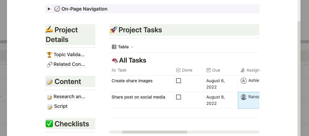Click the Ransom profile photo avatar
309x136 pixels.
pyautogui.click(x=244, y=97)
